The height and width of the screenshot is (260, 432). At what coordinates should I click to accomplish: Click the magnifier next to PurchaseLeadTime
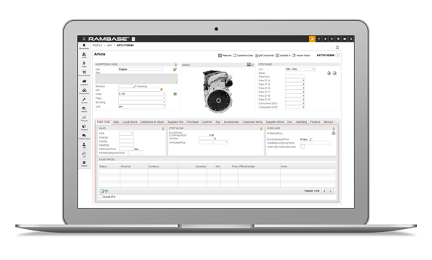311,139
